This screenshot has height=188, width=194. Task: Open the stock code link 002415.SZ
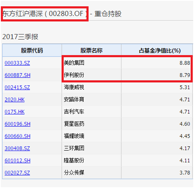[x=17, y=87]
